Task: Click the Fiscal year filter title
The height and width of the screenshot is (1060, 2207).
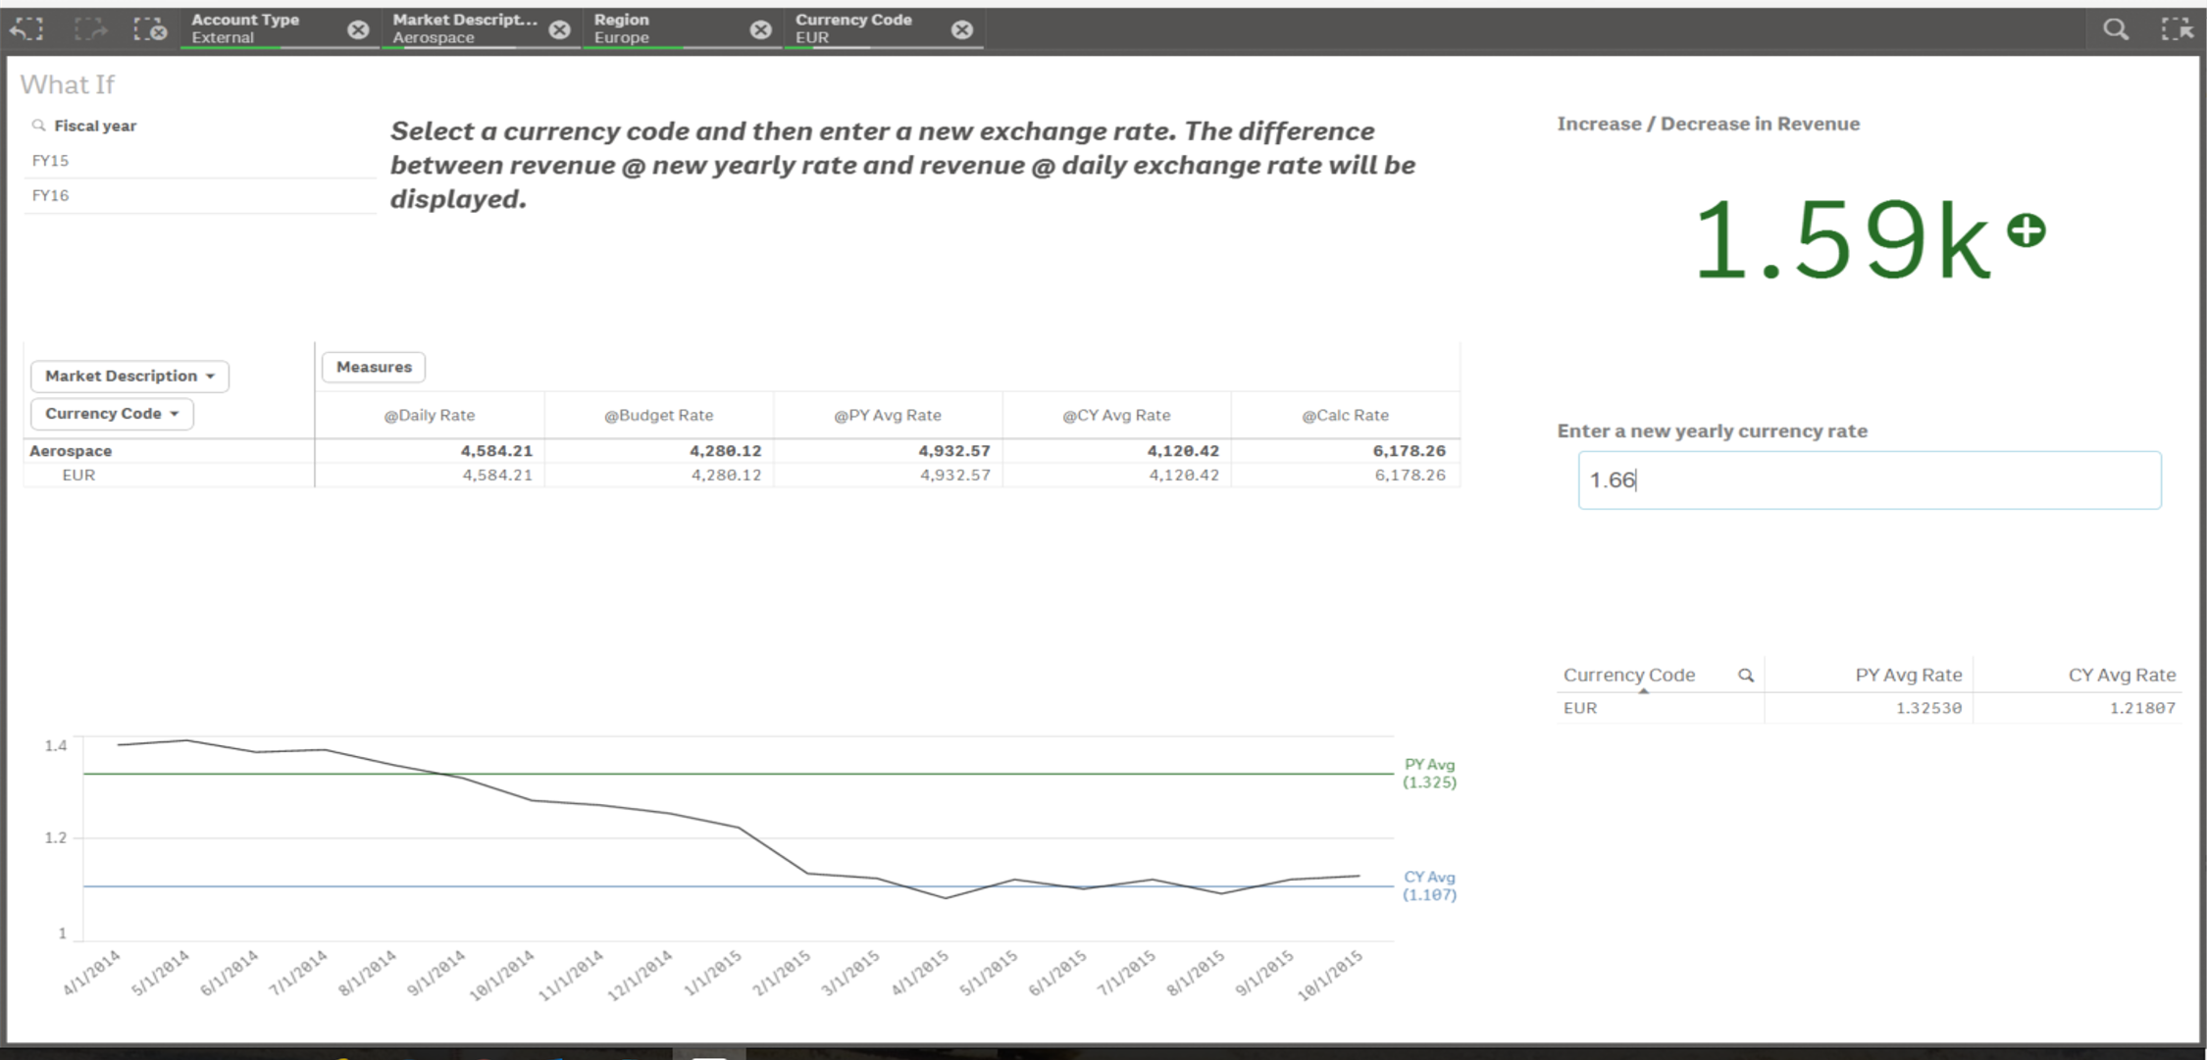Action: [95, 126]
